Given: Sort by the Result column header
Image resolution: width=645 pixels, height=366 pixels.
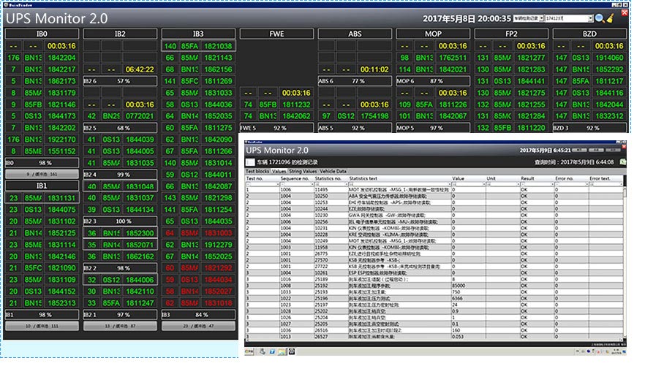Looking at the screenshot, I should [x=537, y=179].
